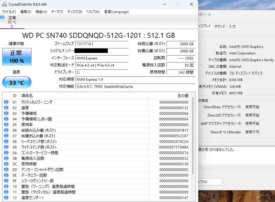The width and height of the screenshot is (275, 202).
Task: Select the C: drive status orb
Action: 2,17
